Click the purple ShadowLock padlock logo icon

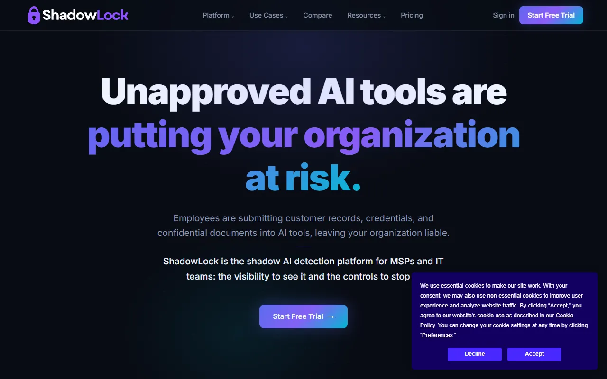(34, 15)
